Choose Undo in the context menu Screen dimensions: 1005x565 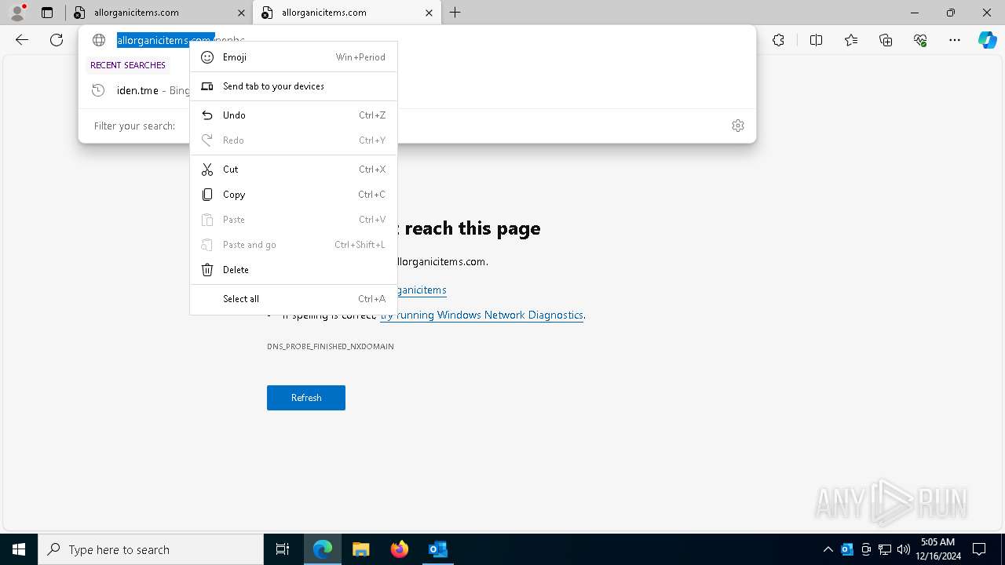pyautogui.click(x=294, y=115)
